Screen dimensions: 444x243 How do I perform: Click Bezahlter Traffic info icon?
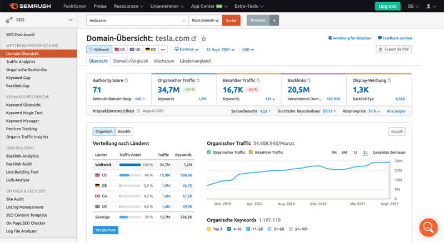click(258, 80)
